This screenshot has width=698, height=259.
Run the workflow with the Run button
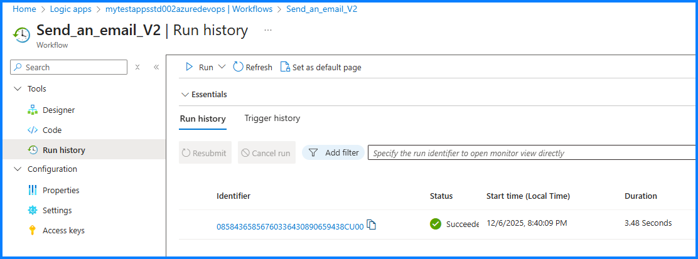coord(206,67)
